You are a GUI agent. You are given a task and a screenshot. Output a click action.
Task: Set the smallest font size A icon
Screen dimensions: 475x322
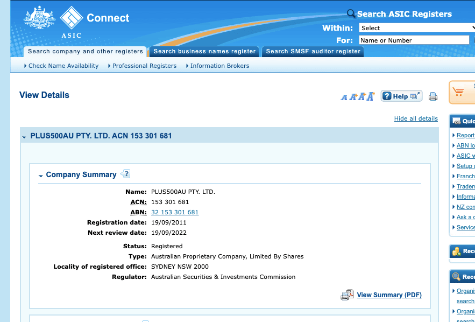[x=344, y=97]
